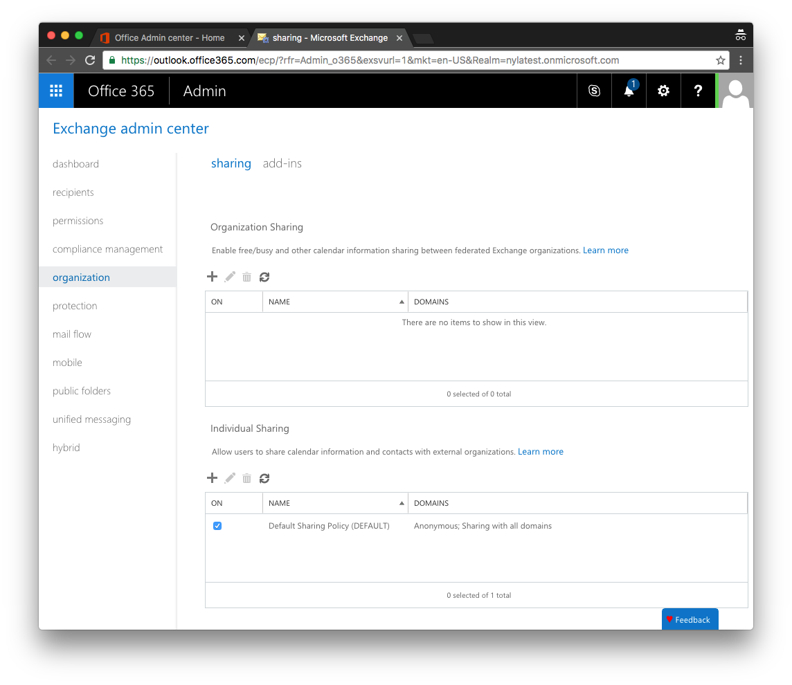Image resolution: width=792 pixels, height=685 pixels.
Task: Click the delete icon under Individual Sharing
Action: pos(246,477)
